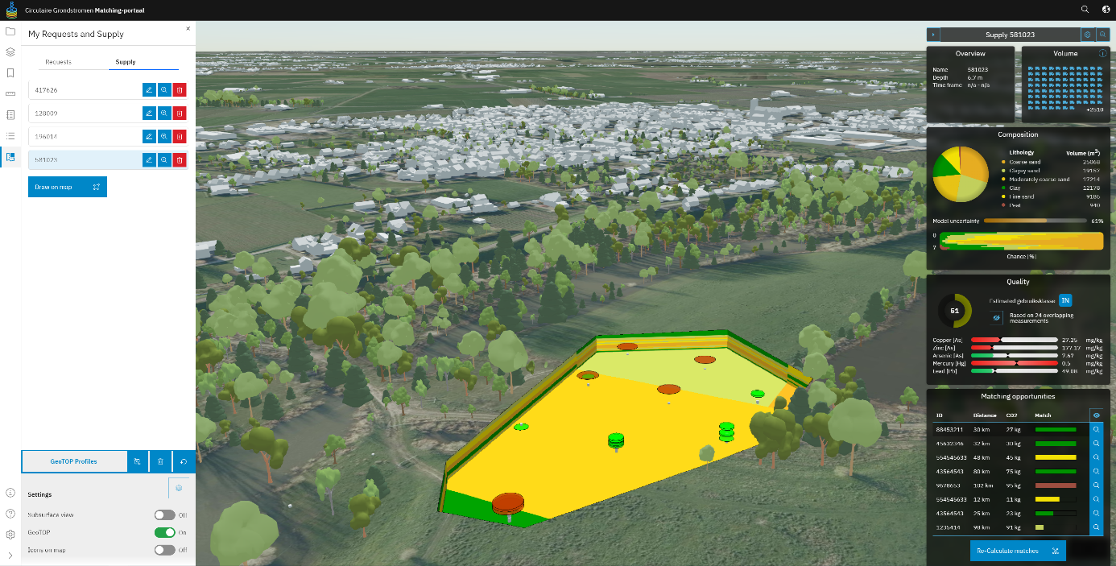Click the gear icon in Supply 581023 header
1116x566 pixels.
point(1088,35)
